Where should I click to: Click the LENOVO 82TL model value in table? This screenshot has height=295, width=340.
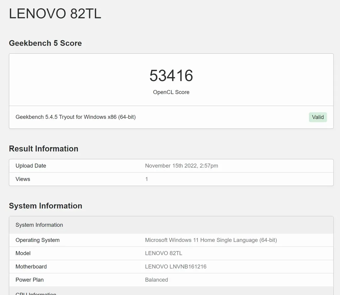coord(163,253)
